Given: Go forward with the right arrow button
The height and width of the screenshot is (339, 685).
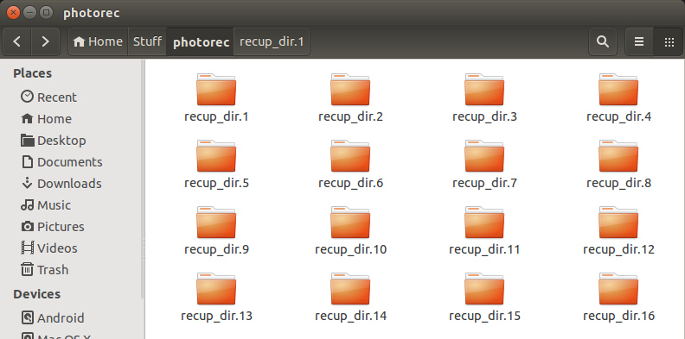Looking at the screenshot, I should tap(45, 41).
